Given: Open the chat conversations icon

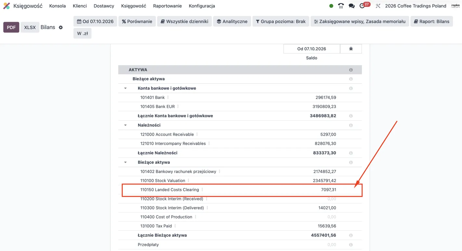Looking at the screenshot, I should tap(352, 6).
